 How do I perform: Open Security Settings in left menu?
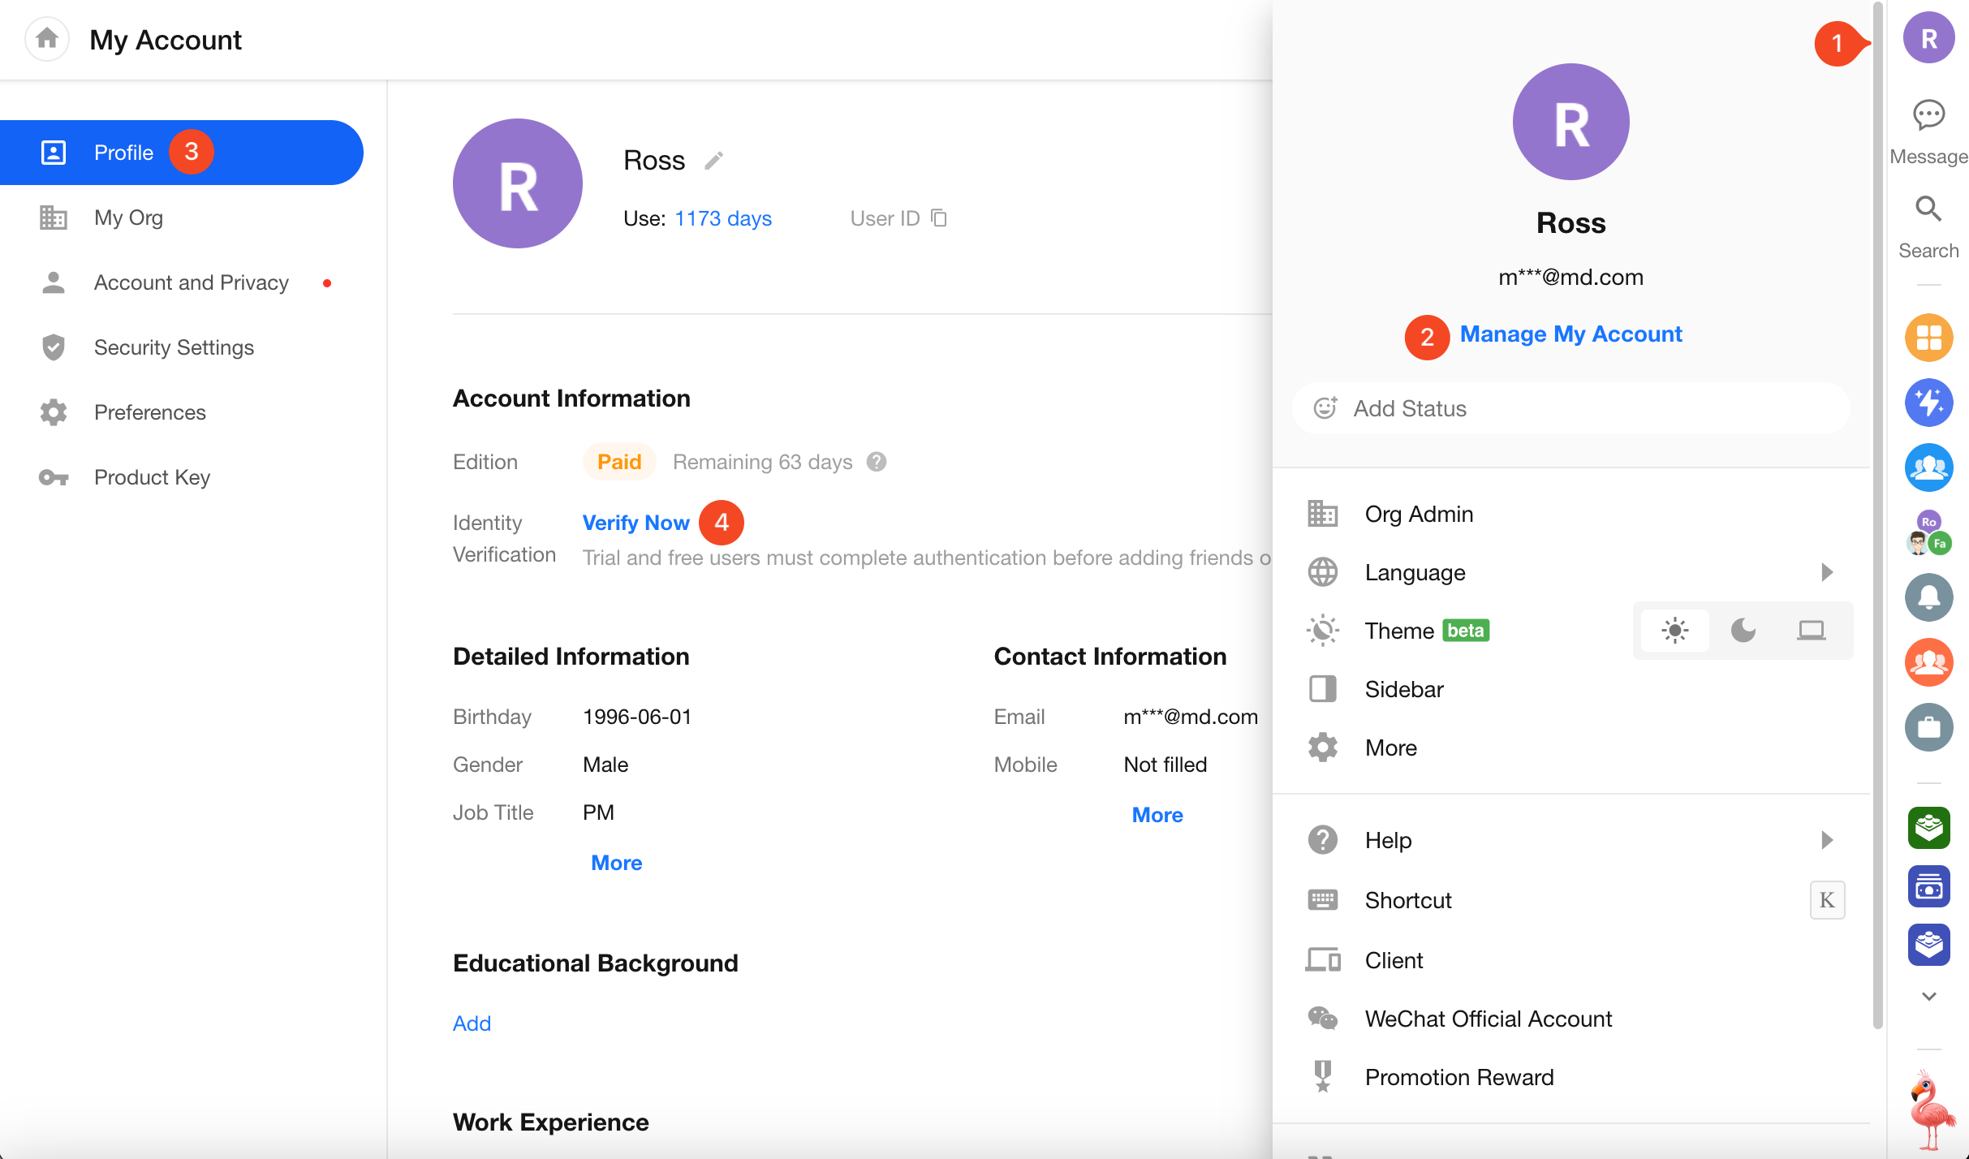pyautogui.click(x=174, y=347)
